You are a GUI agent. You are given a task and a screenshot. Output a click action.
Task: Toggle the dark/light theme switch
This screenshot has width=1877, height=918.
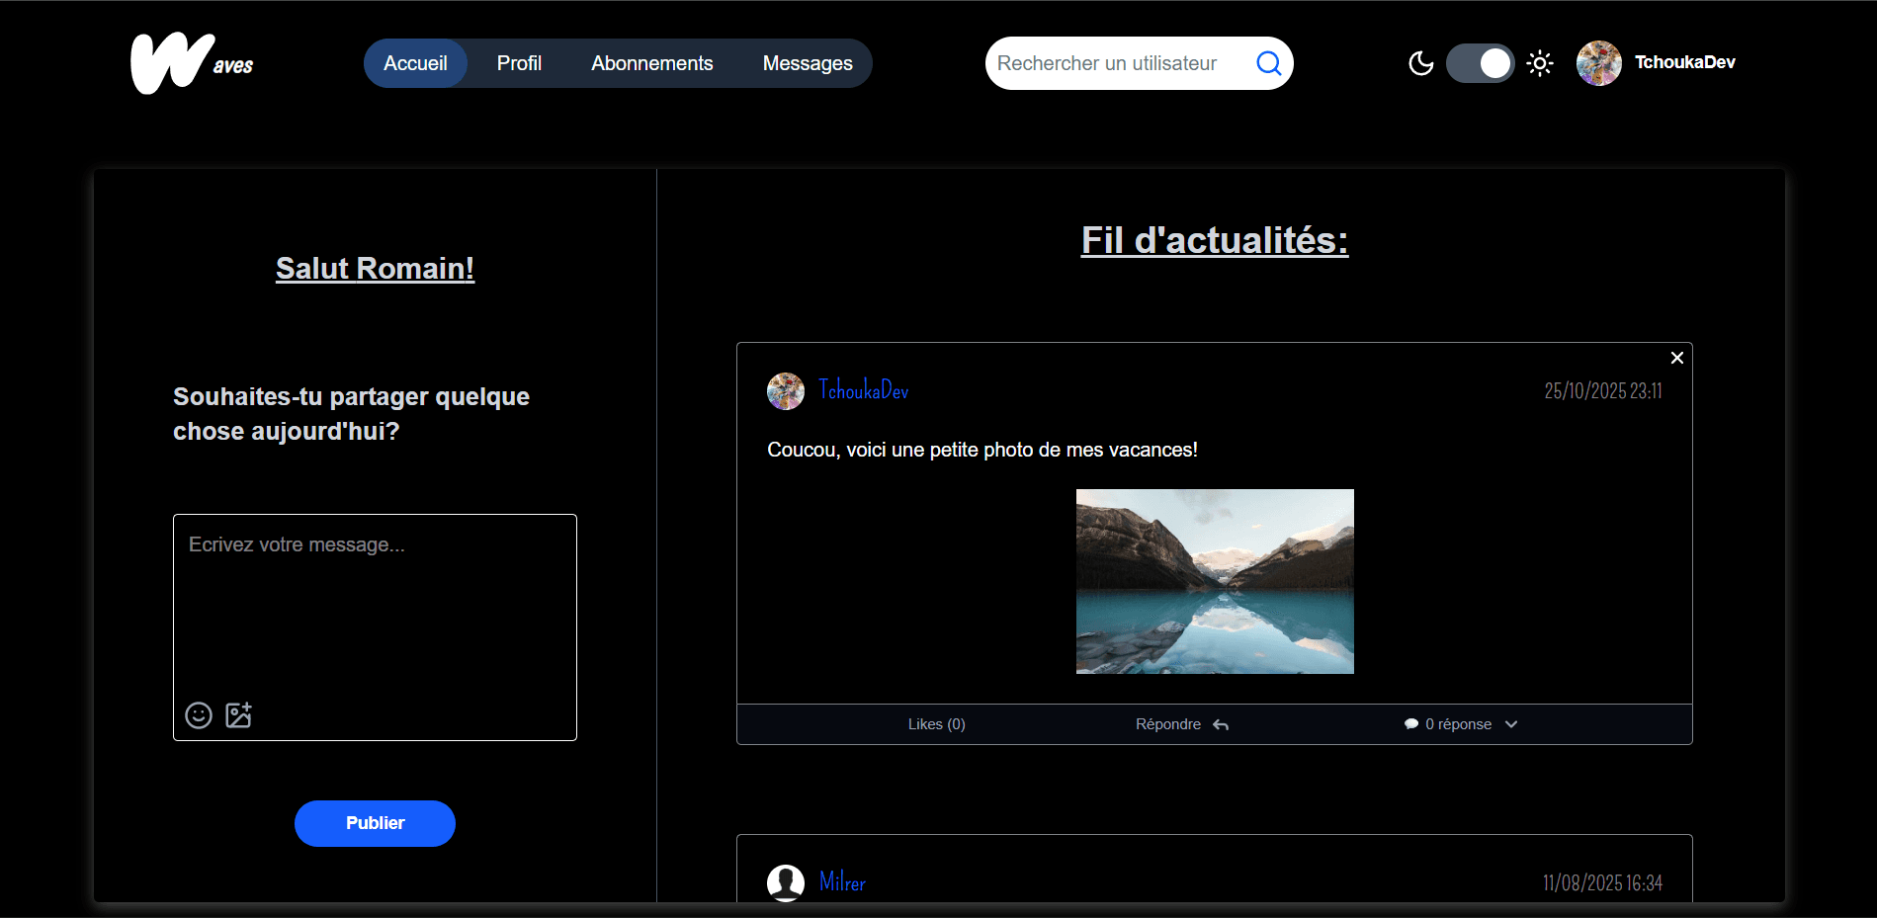pos(1480,63)
